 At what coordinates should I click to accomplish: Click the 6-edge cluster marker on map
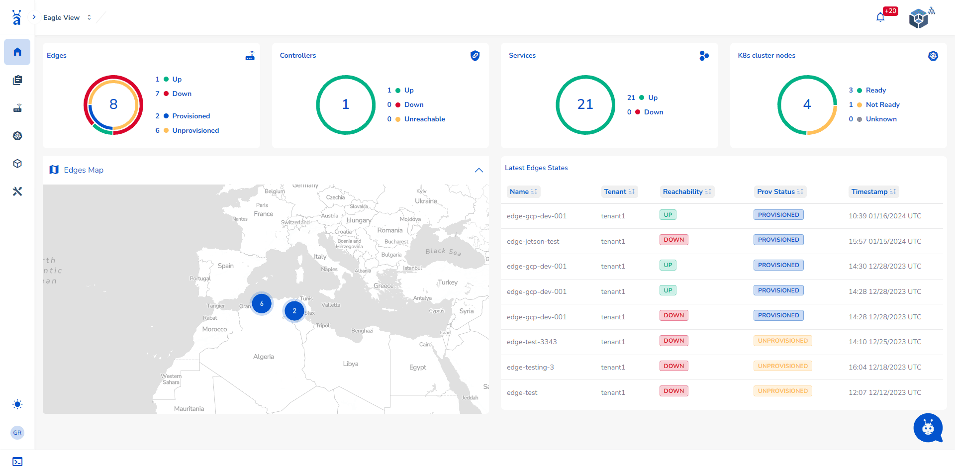262,303
